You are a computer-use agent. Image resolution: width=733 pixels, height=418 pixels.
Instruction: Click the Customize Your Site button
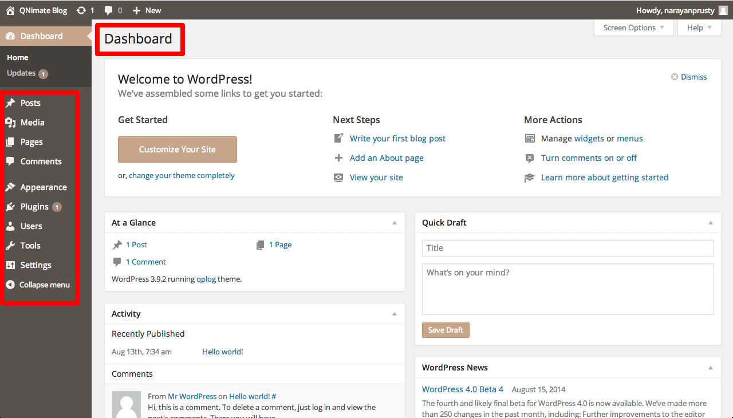[178, 149]
